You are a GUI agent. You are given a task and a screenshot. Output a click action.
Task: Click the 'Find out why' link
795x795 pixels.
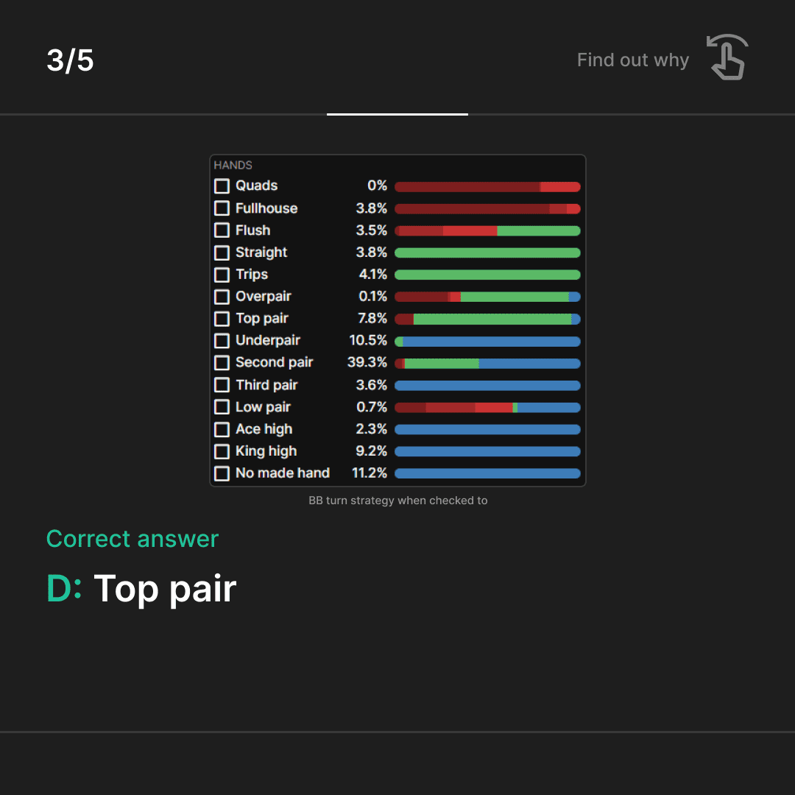click(x=633, y=60)
